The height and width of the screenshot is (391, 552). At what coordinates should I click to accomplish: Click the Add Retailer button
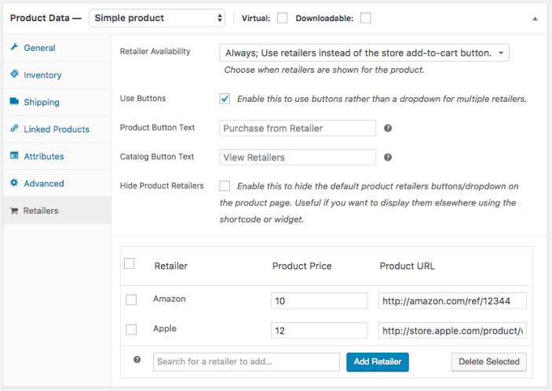point(378,361)
